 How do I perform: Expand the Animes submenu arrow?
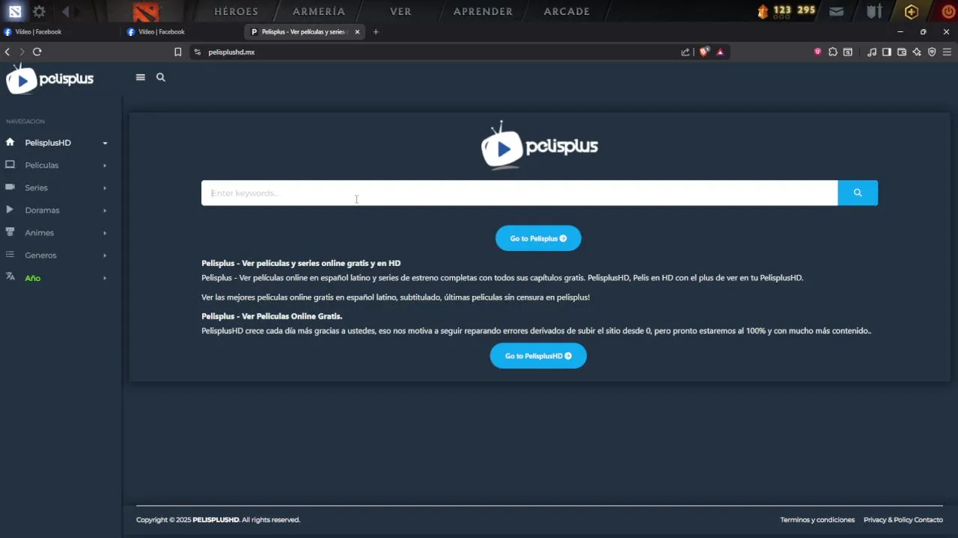pos(105,232)
